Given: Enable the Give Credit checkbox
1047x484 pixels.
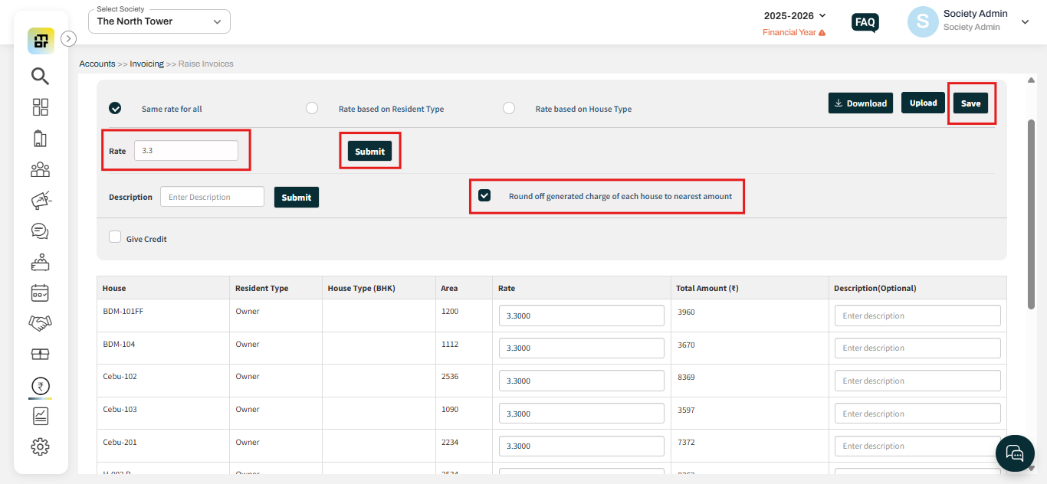Looking at the screenshot, I should pos(115,237).
